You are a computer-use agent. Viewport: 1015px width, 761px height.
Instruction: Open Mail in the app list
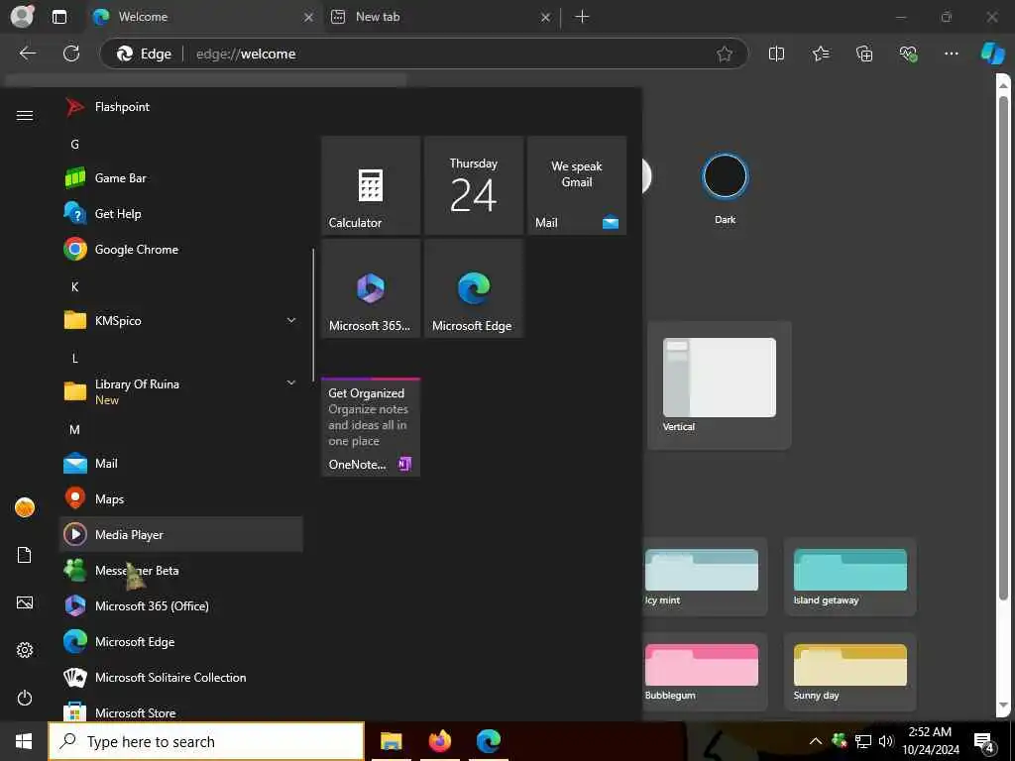pyautogui.click(x=181, y=464)
